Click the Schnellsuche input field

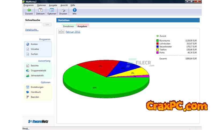33,24
